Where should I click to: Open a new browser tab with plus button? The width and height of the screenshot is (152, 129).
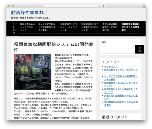144,7
